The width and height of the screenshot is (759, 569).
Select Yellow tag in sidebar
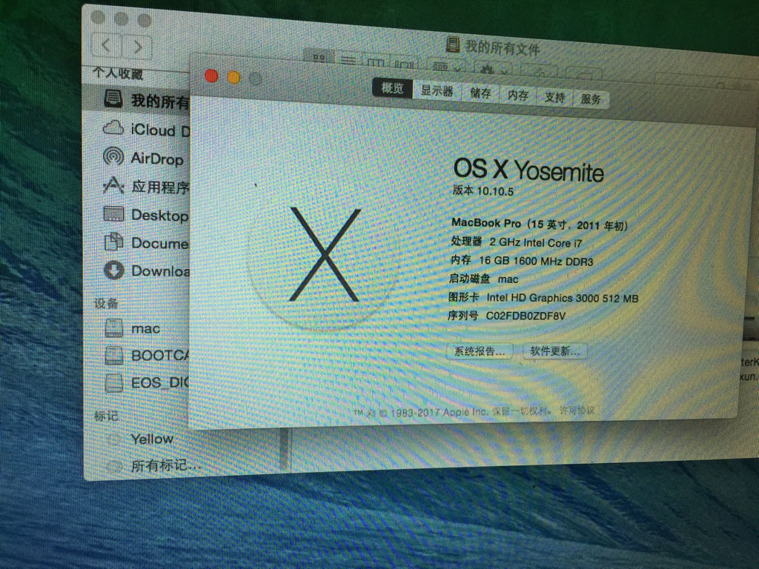tap(140, 439)
